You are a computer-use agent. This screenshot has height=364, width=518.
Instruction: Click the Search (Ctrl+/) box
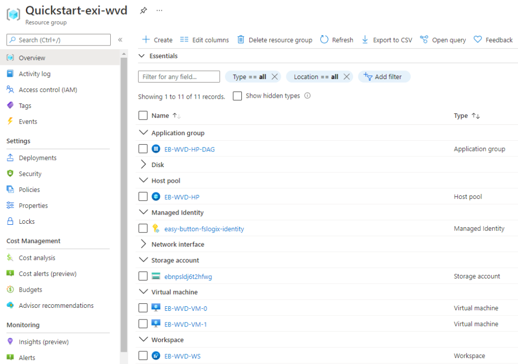click(59, 39)
